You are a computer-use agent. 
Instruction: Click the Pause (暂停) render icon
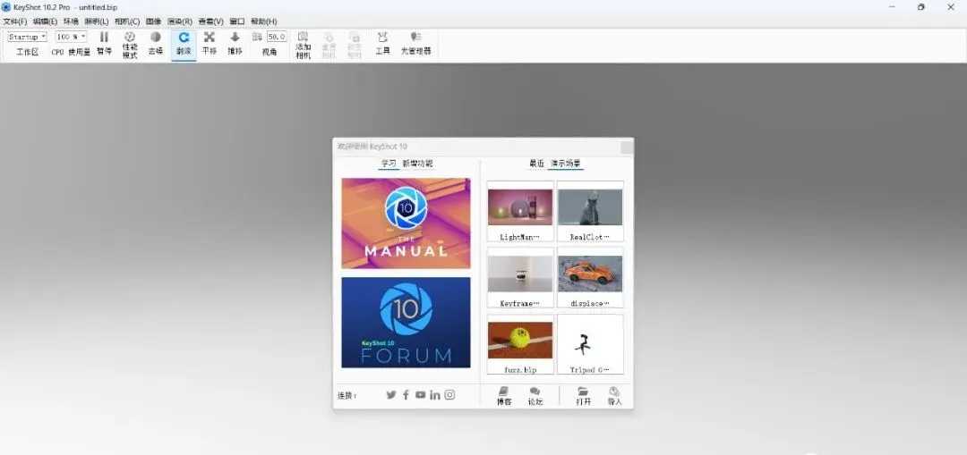coord(104,38)
